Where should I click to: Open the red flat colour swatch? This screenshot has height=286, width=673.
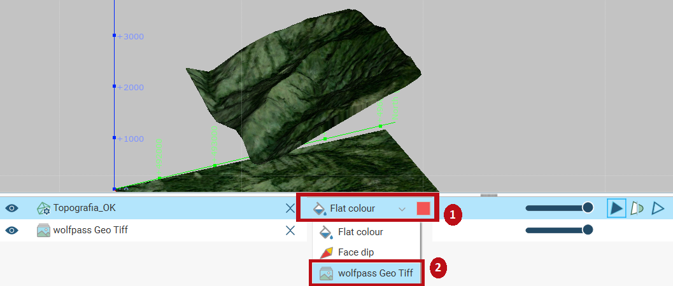coord(423,208)
